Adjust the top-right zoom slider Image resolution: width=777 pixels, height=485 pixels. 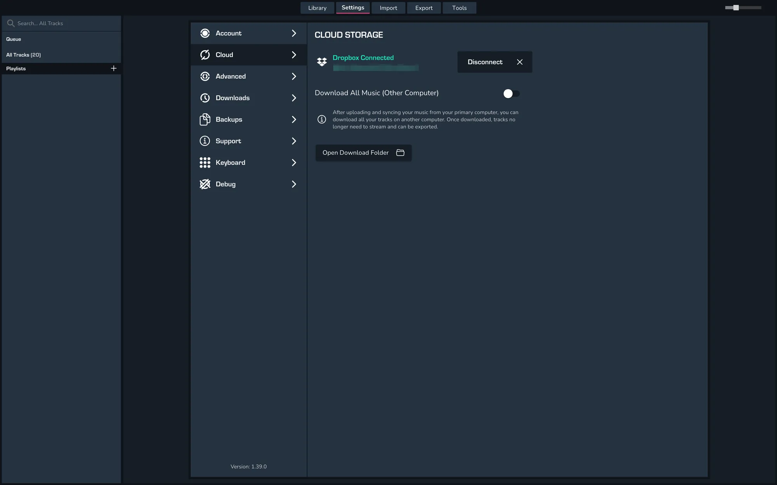point(736,8)
